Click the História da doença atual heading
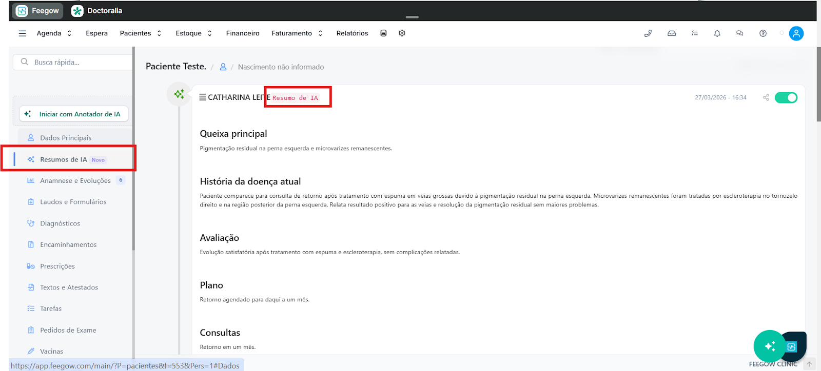The width and height of the screenshot is (821, 371). pyautogui.click(x=250, y=181)
